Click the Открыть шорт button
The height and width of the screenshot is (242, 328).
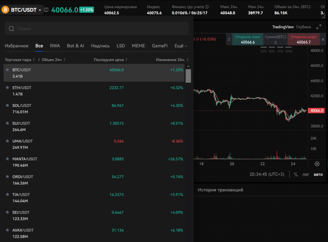click(x=303, y=39)
